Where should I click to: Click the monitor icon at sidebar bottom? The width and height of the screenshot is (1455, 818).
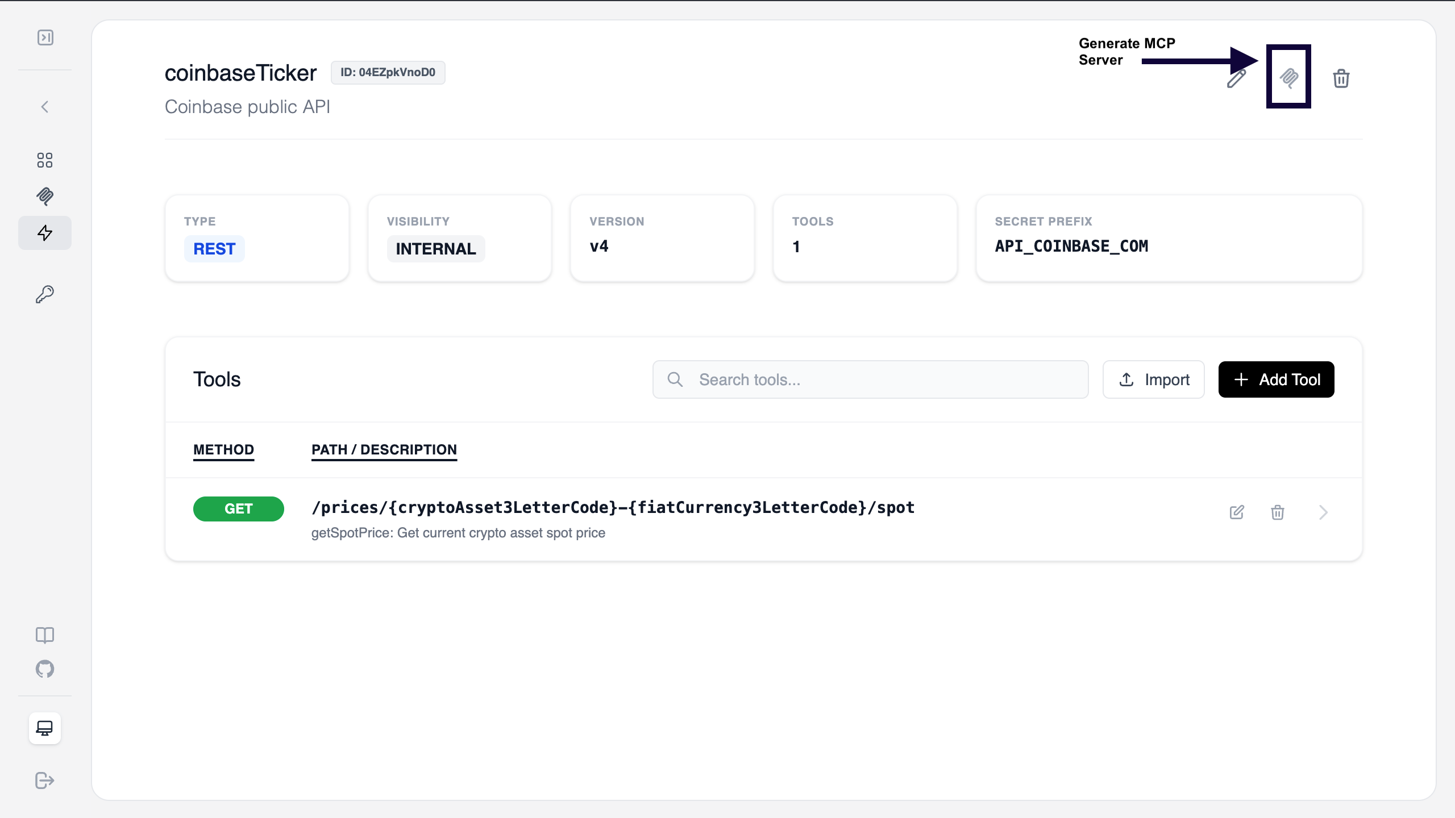45,728
